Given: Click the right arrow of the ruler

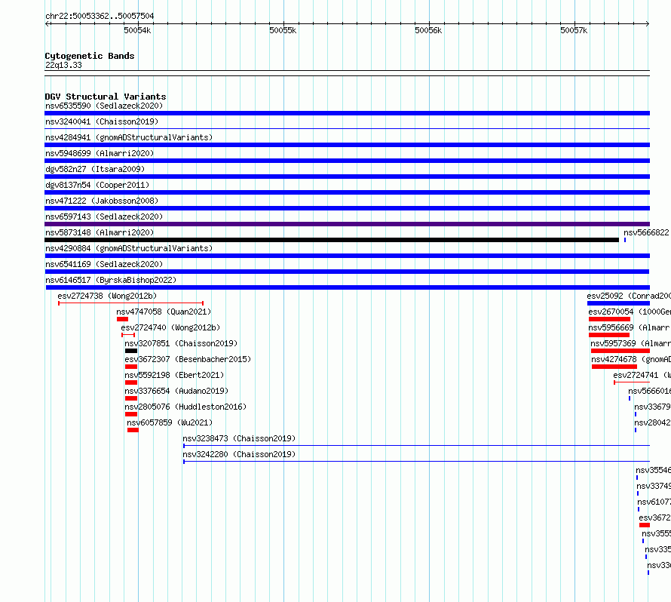Looking at the screenshot, I should pos(648,23).
